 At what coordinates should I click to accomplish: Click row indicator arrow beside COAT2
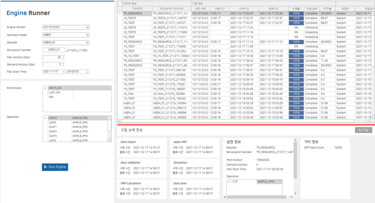(45, 118)
